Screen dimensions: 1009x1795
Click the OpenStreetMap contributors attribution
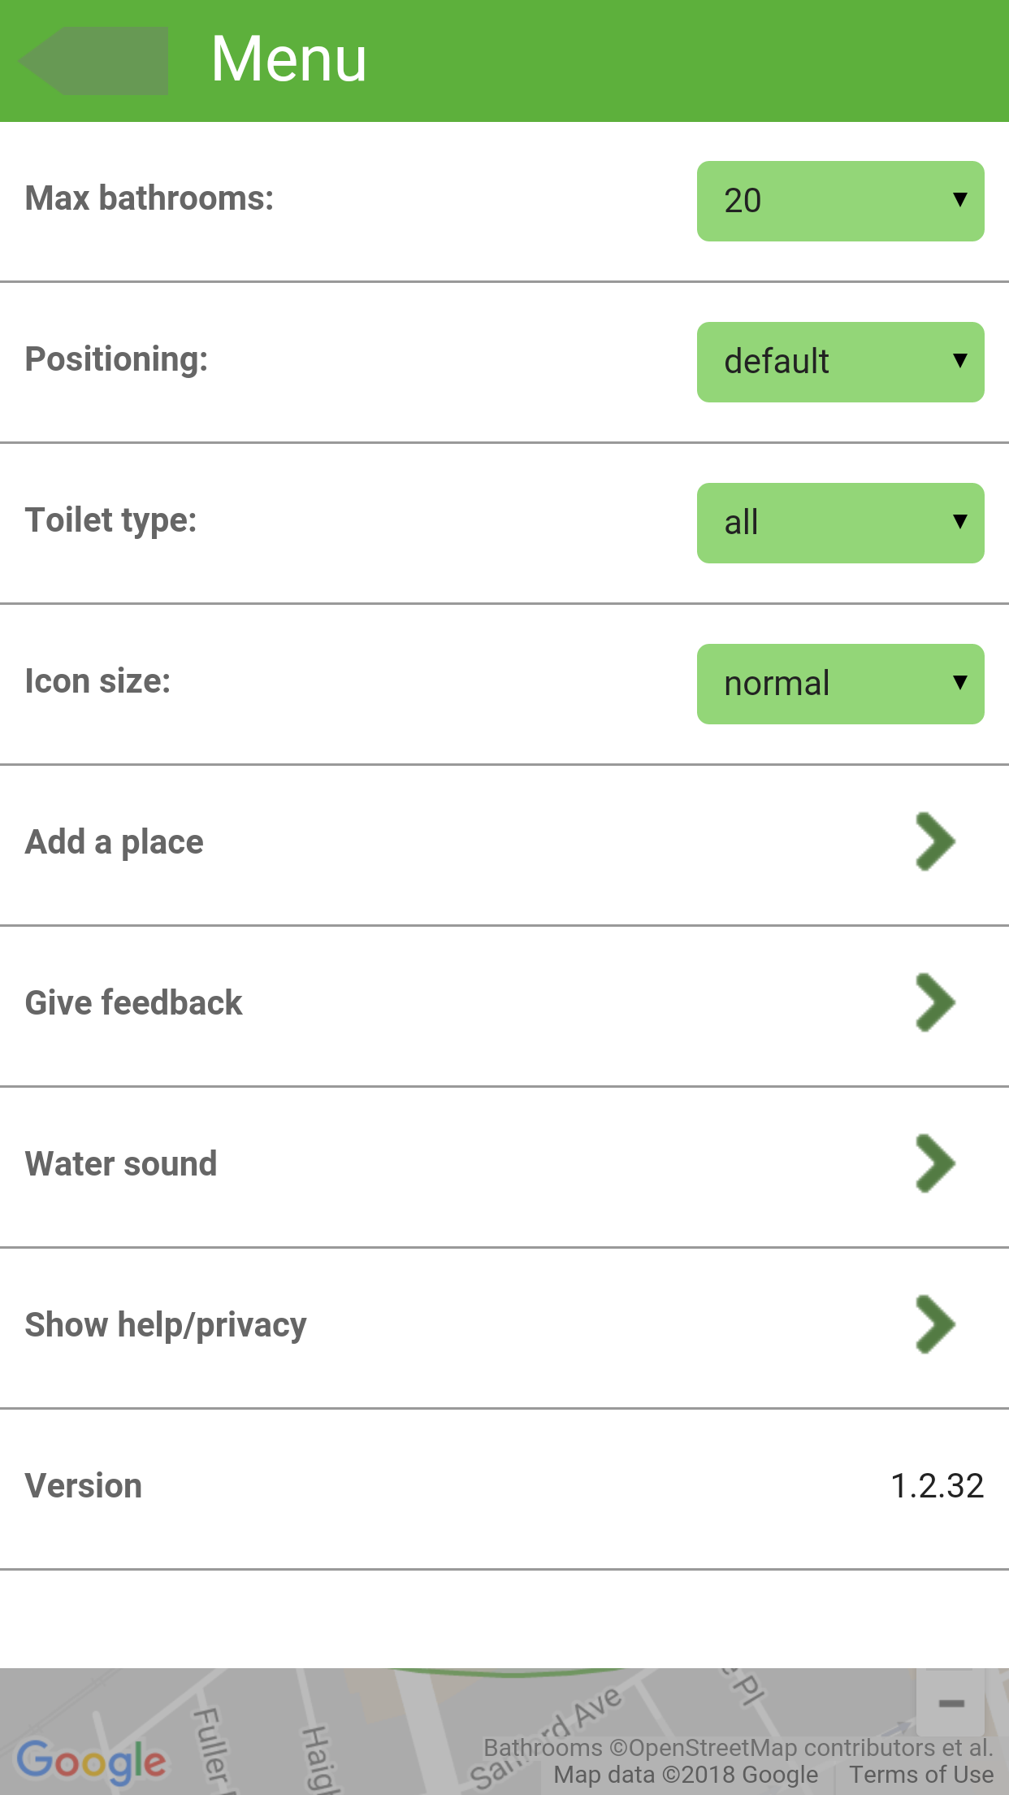[x=738, y=1748]
